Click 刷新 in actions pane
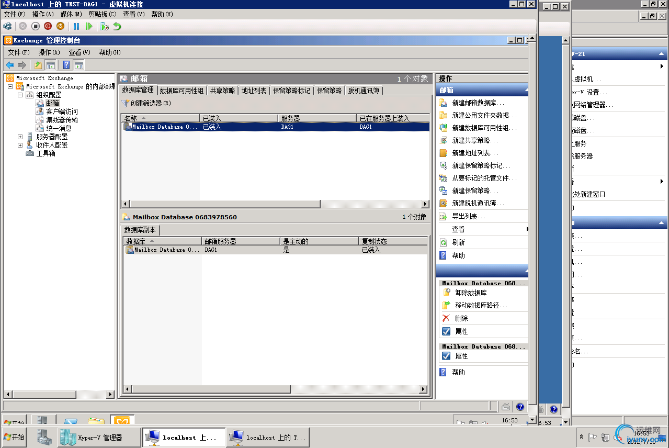 [x=458, y=242]
